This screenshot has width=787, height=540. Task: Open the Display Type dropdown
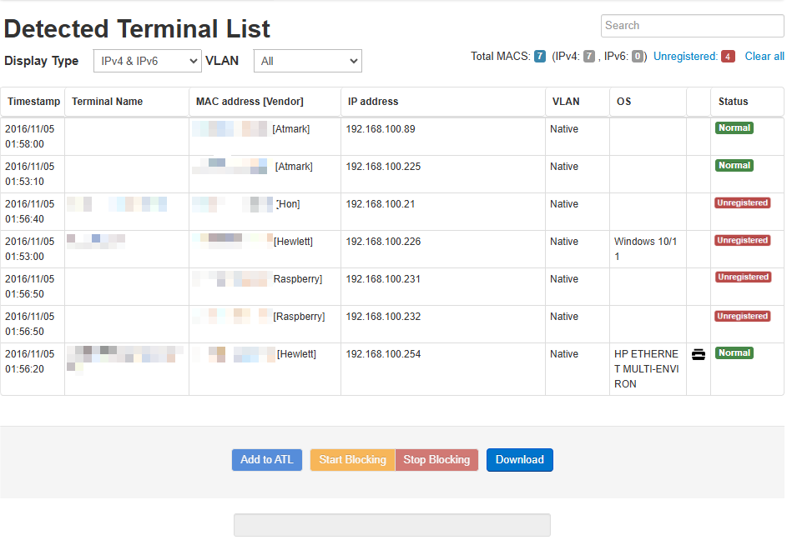[x=147, y=61]
